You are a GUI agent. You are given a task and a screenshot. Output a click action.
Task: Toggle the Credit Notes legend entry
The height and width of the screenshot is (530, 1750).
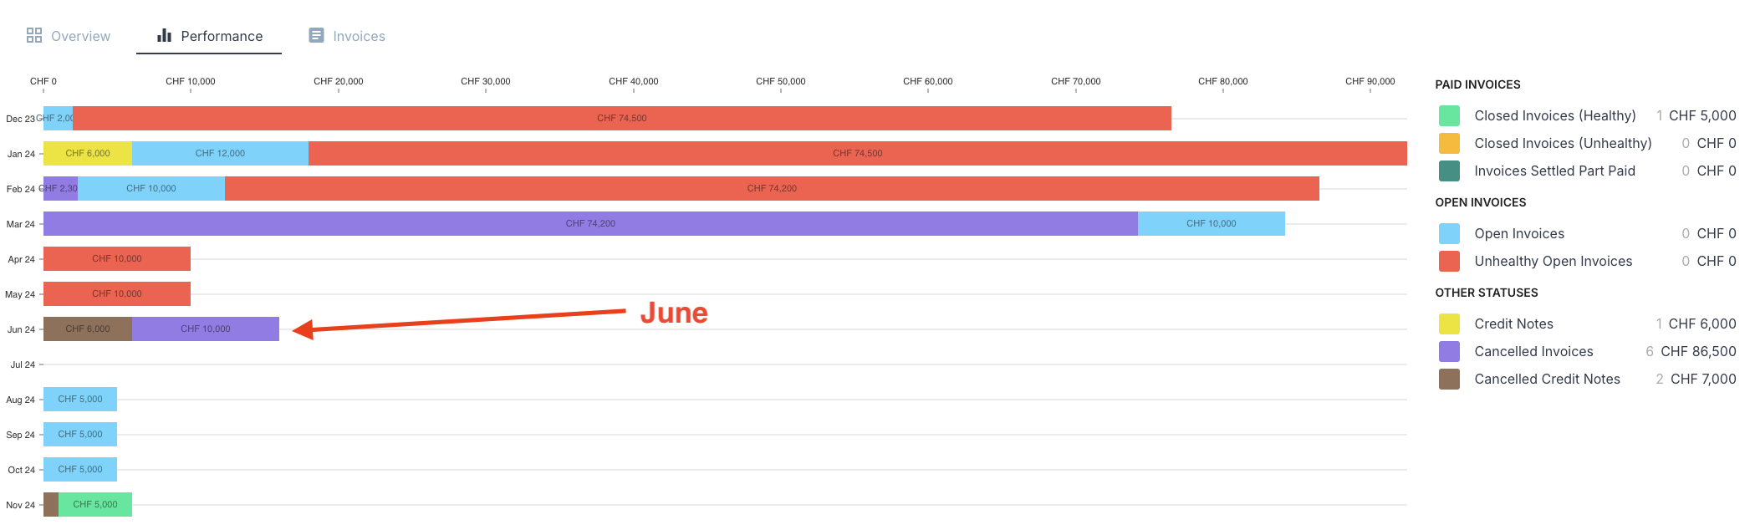(1513, 324)
